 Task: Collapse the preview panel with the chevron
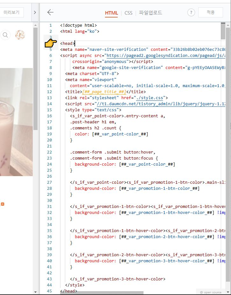(x=35, y=12)
